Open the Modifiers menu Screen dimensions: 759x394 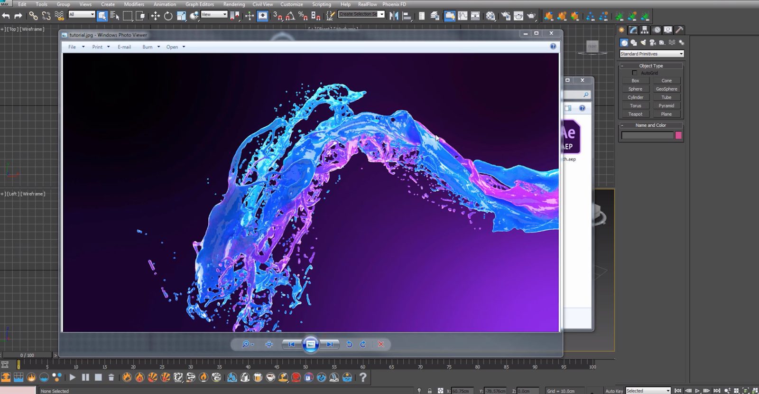pos(134,4)
